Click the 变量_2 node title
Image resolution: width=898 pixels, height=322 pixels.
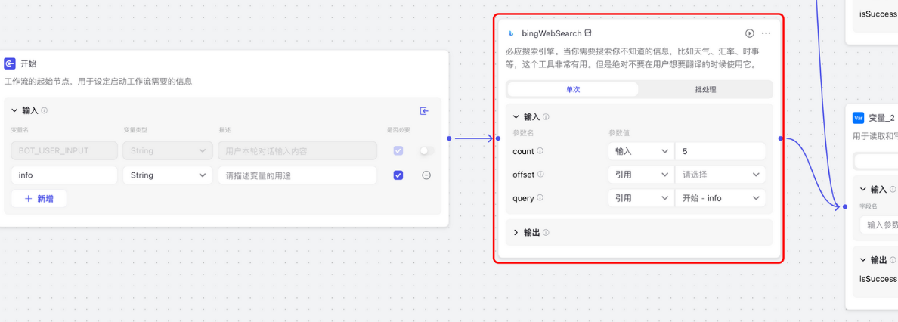pyautogui.click(x=881, y=118)
